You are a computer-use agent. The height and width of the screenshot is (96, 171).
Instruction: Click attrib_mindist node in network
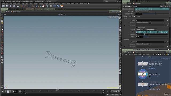pyautogui.click(x=143, y=64)
